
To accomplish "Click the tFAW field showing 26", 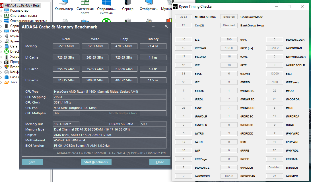I will coord(184,108).
